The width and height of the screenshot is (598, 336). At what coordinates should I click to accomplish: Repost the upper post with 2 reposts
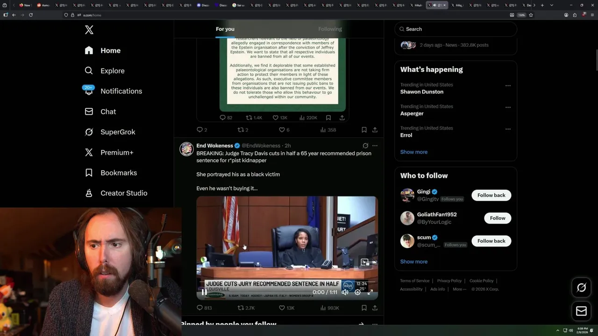pyautogui.click(x=243, y=130)
